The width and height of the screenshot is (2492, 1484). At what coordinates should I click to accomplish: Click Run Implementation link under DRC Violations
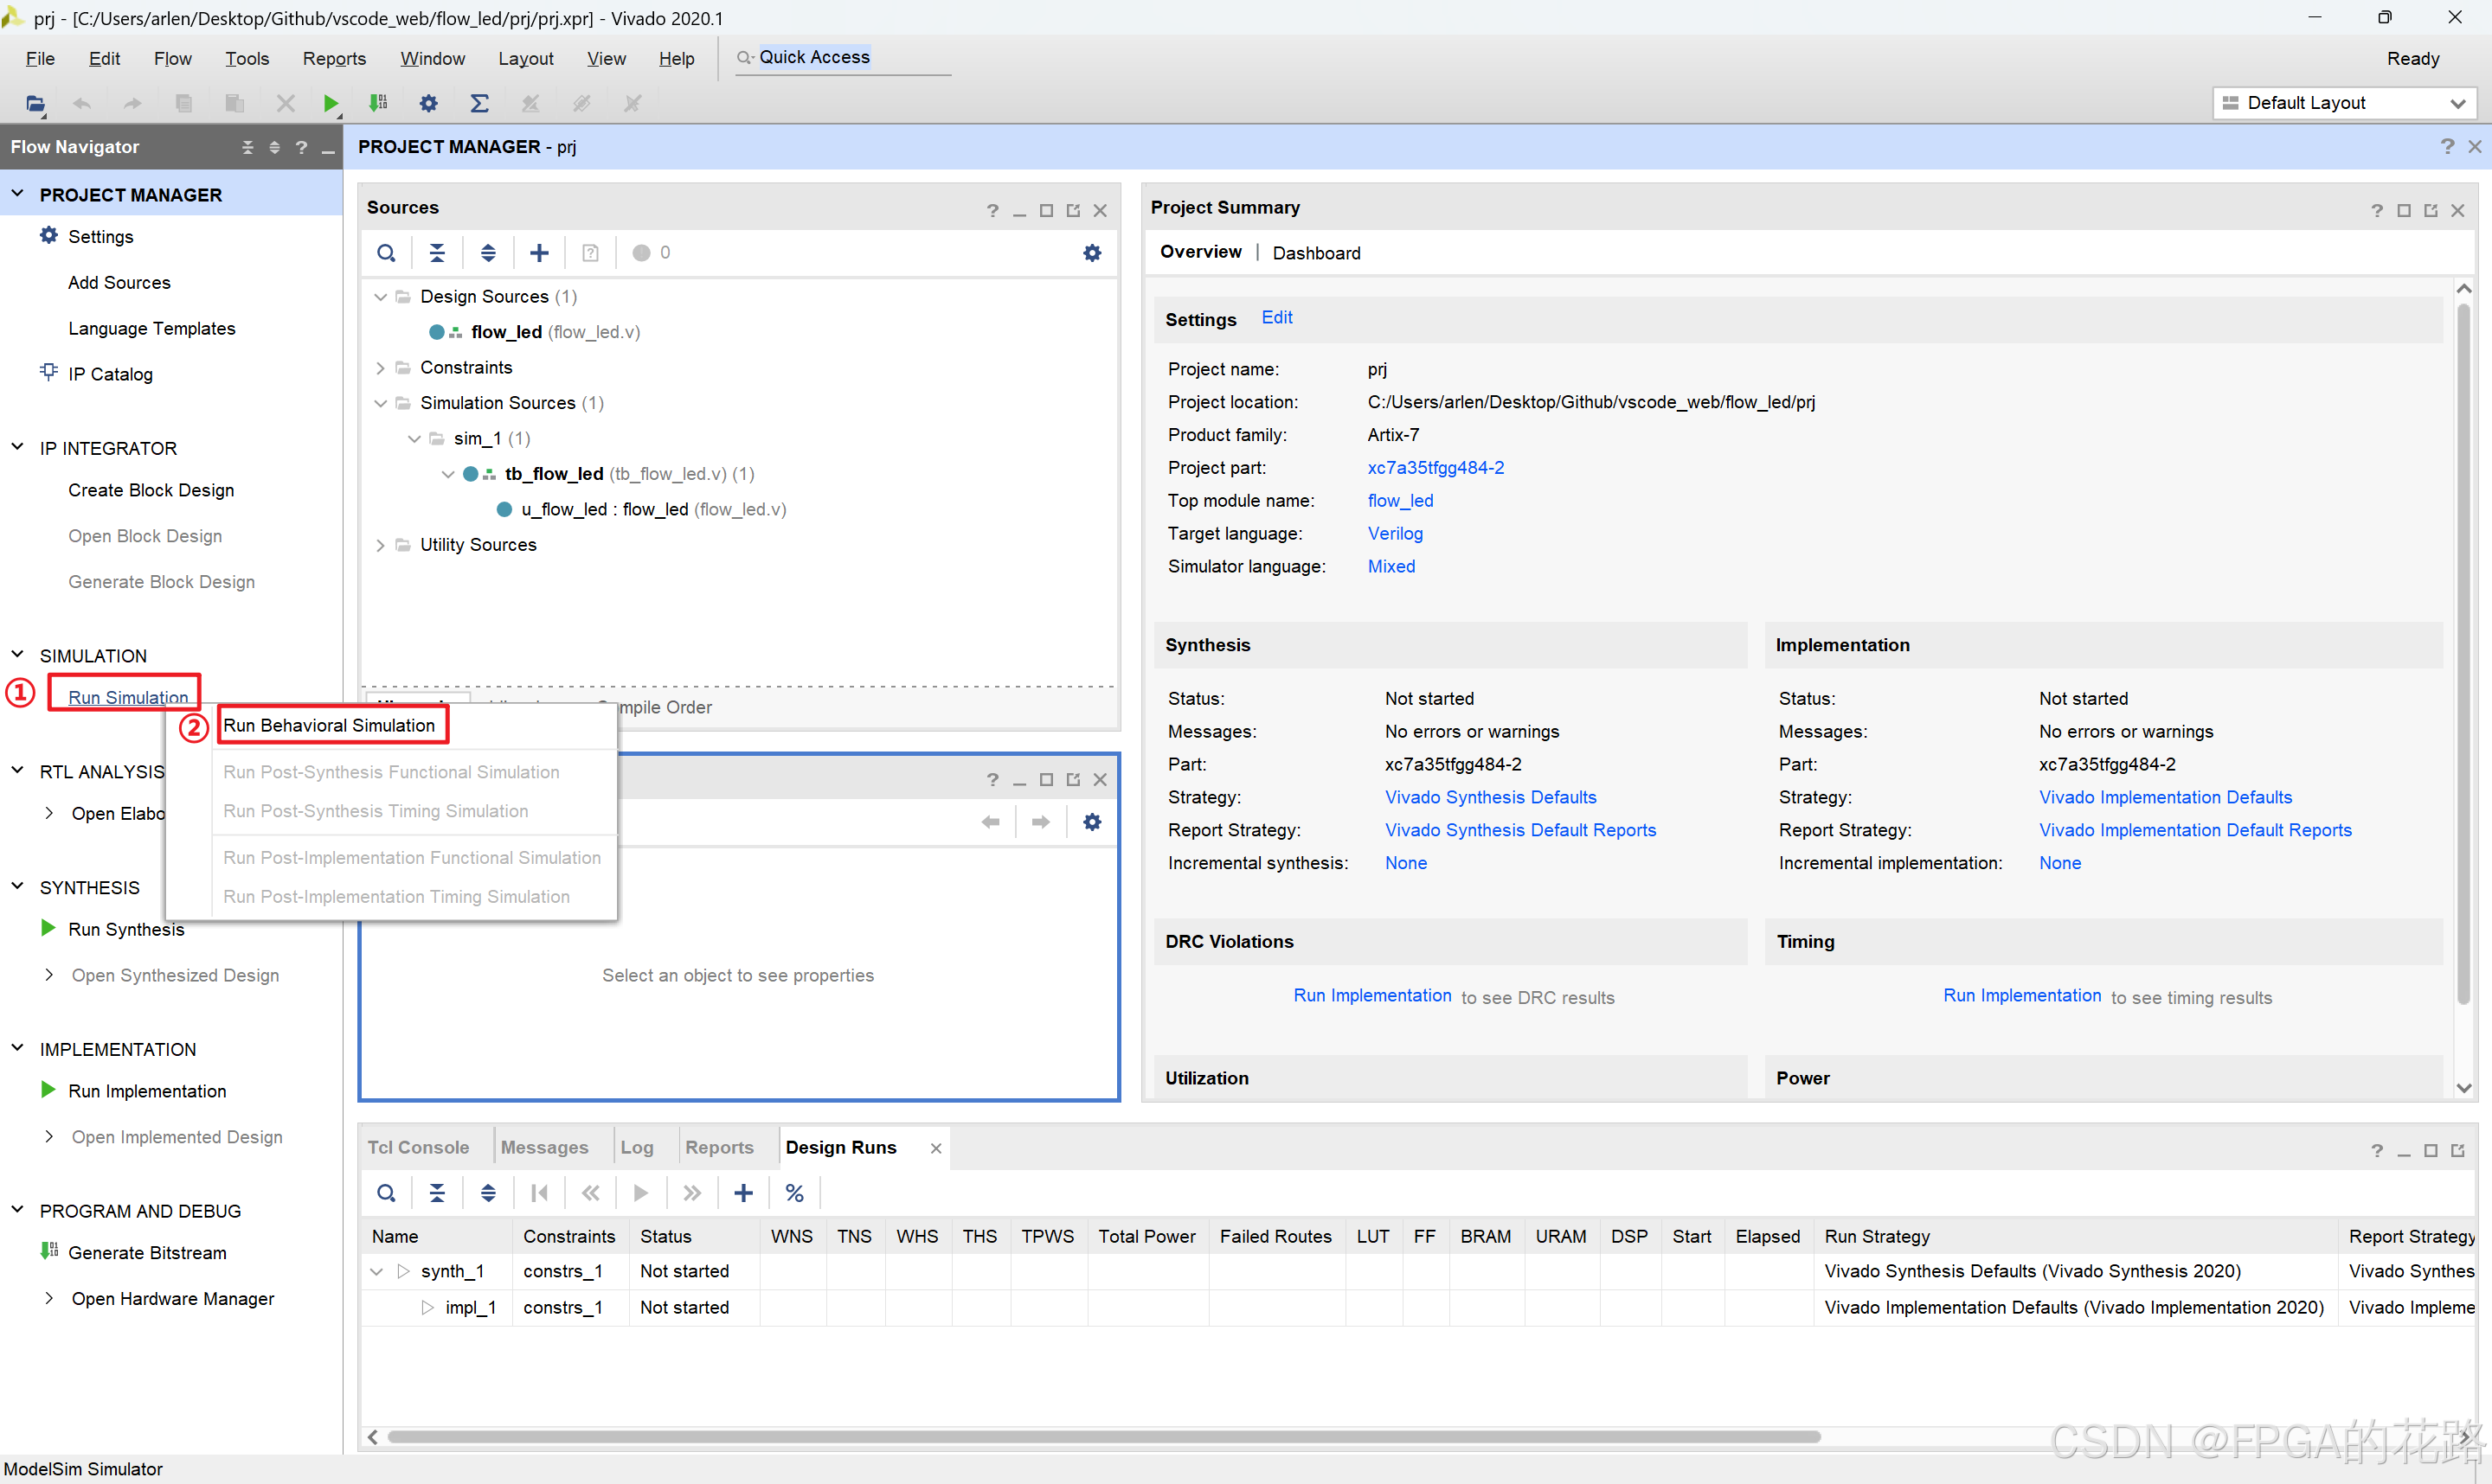point(1371,996)
